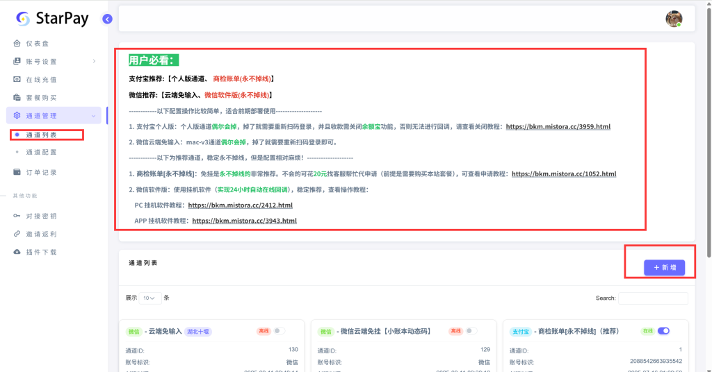The width and height of the screenshot is (712, 372).
Task: Click the 套餐购买 icon
Action: coord(17,97)
